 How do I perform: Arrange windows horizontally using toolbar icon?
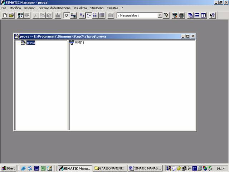[x=197, y=15]
